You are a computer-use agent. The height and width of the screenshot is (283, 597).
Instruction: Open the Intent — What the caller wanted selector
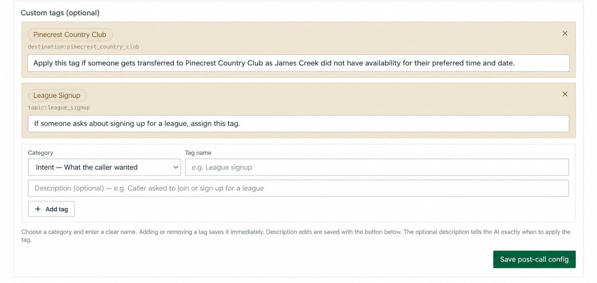tap(104, 167)
